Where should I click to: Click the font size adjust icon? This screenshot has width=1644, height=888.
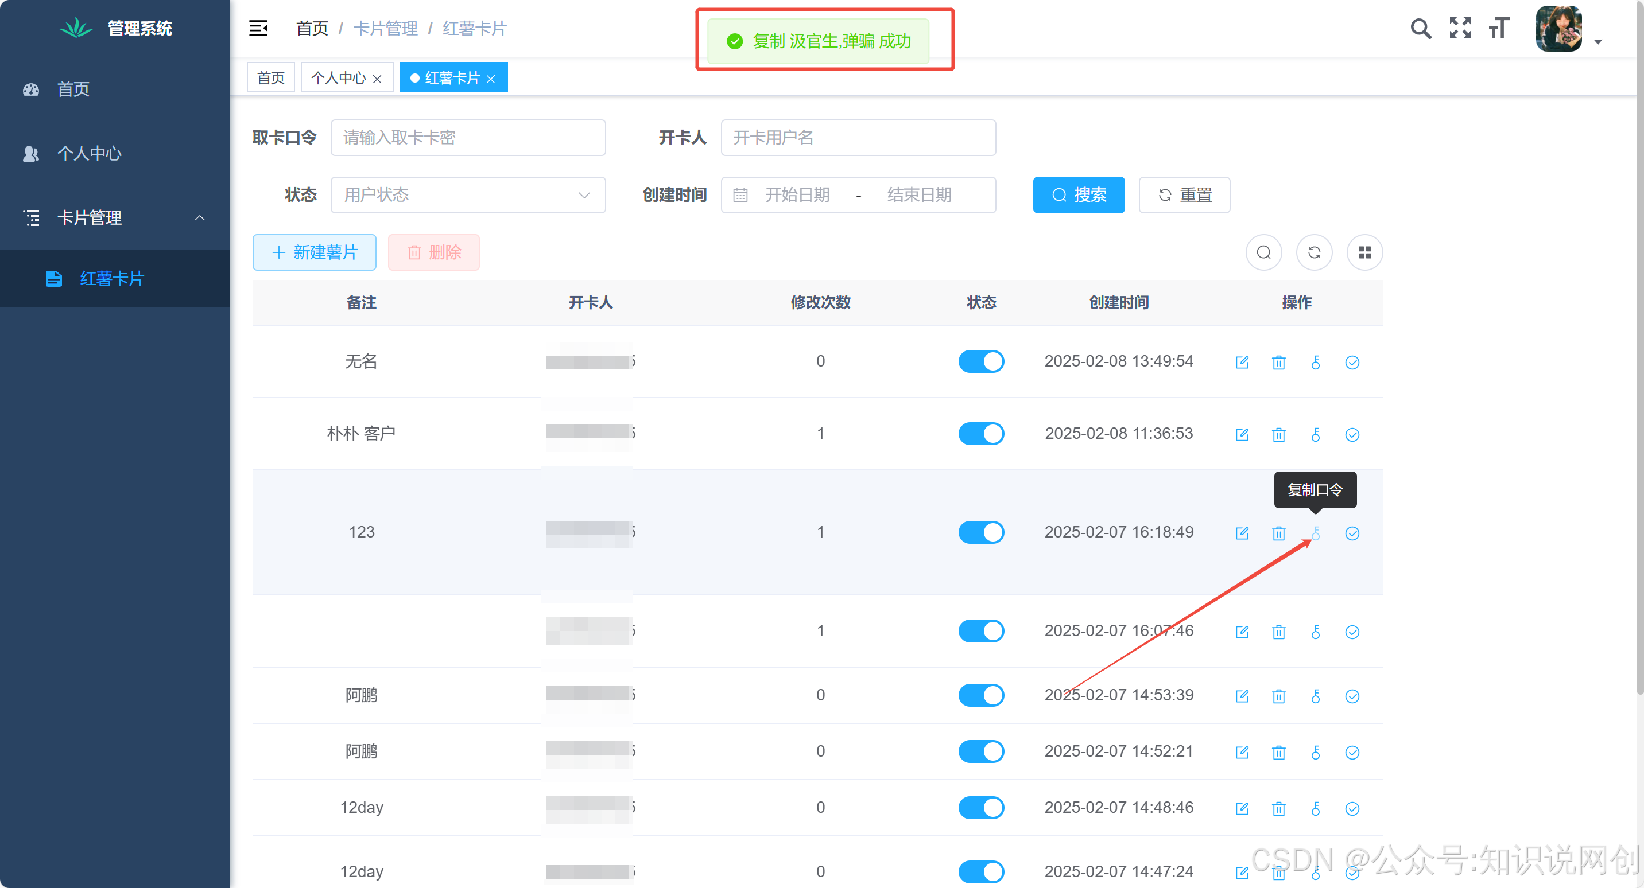coord(1499,29)
